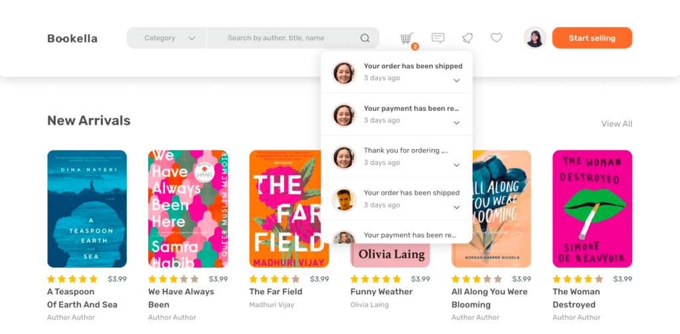Viewport: 680px width, 334px height.
Task: Click 'Thank you for ordering' notification text
Action: 406,150
